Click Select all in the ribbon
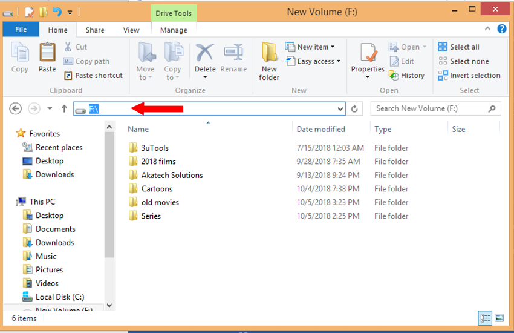 (x=458, y=47)
